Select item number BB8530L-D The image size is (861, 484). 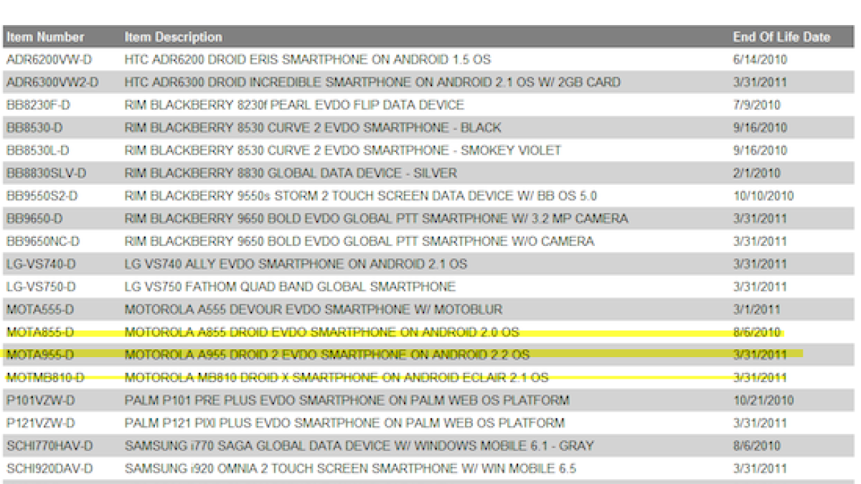(38, 151)
